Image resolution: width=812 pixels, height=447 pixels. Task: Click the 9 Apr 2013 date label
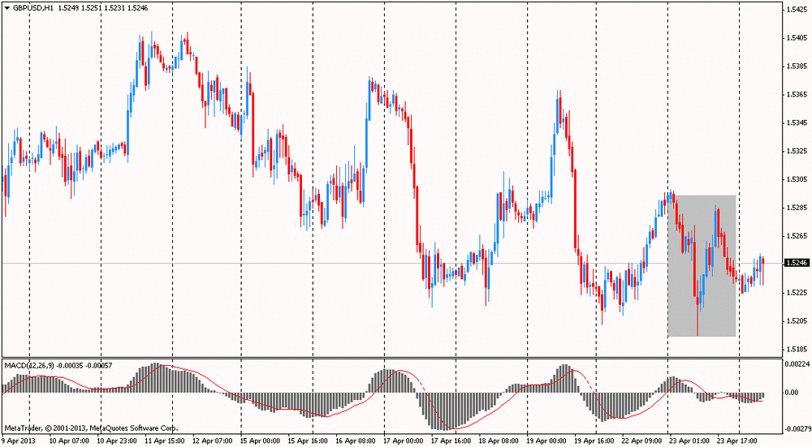click(18, 441)
